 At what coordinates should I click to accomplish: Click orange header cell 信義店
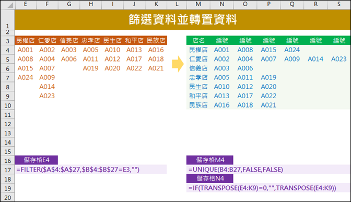click(x=69, y=41)
